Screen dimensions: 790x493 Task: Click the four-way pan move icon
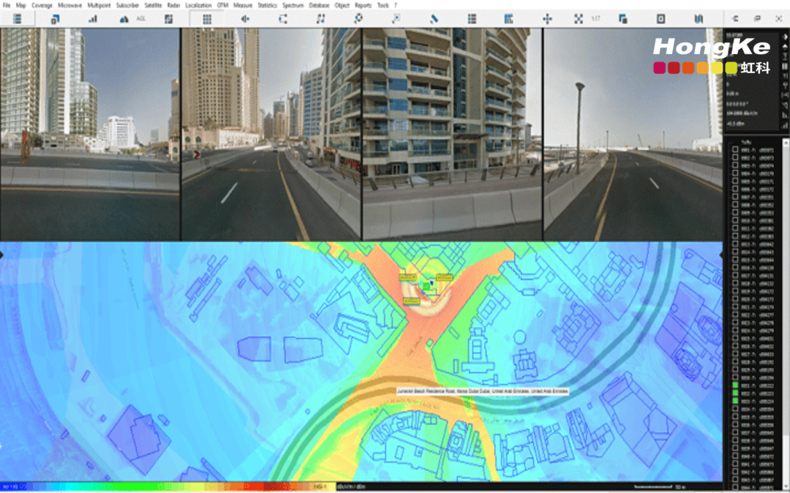547,19
